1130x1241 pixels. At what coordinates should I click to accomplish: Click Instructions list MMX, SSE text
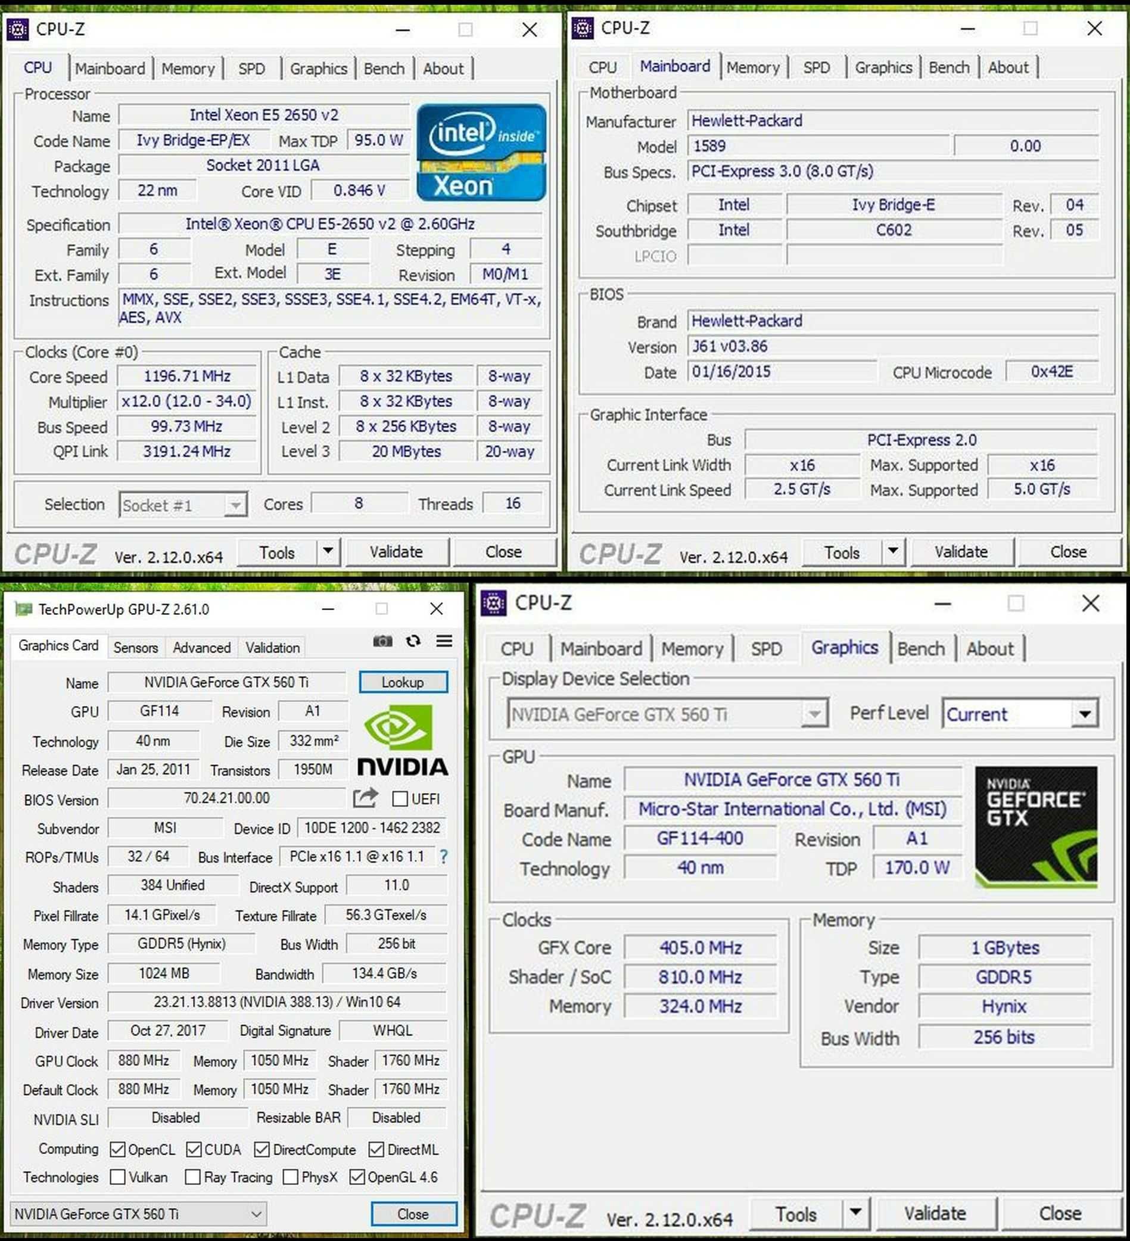pyautogui.click(x=331, y=308)
